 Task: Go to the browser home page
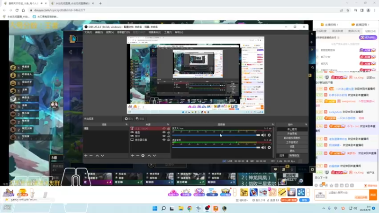tap(23, 10)
